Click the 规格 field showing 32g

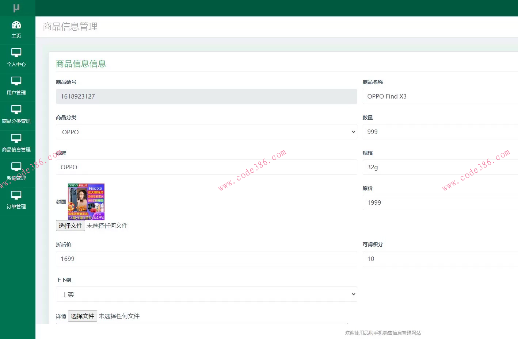tap(440, 167)
